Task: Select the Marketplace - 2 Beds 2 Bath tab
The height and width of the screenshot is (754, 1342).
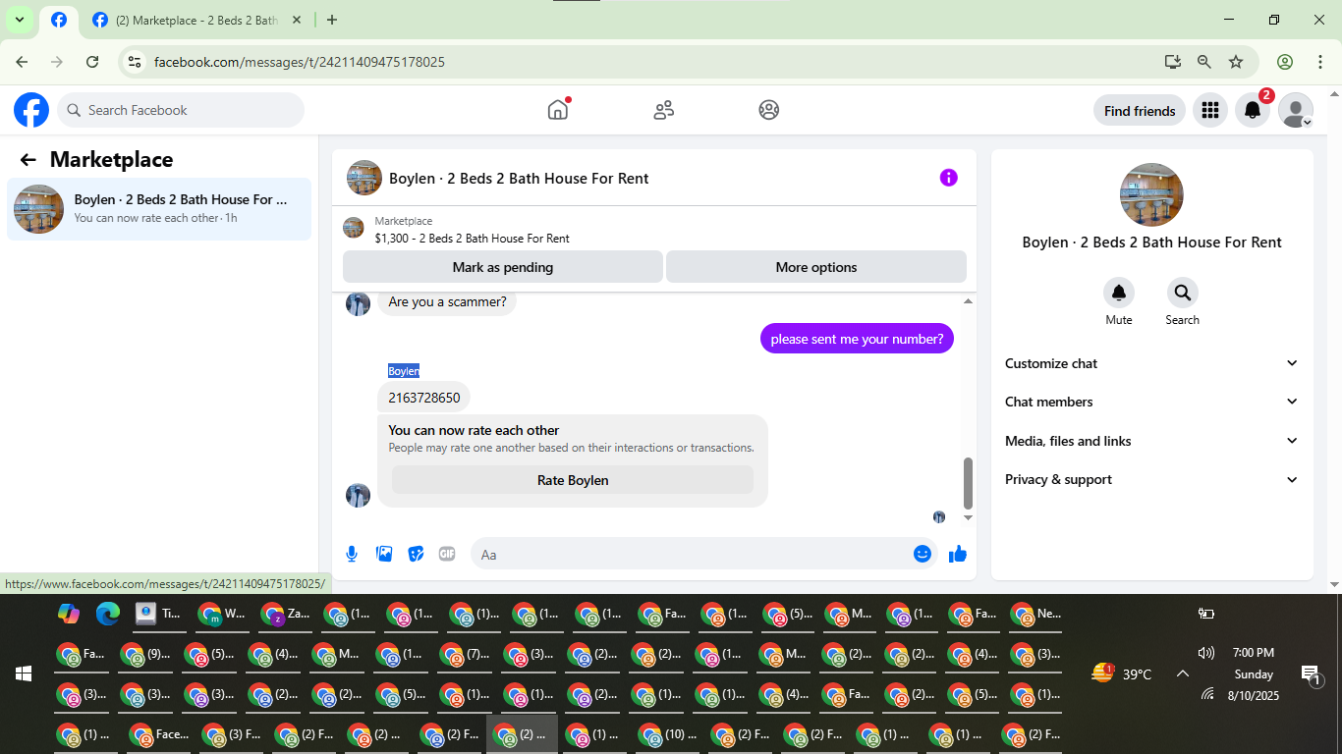Action: [x=196, y=20]
